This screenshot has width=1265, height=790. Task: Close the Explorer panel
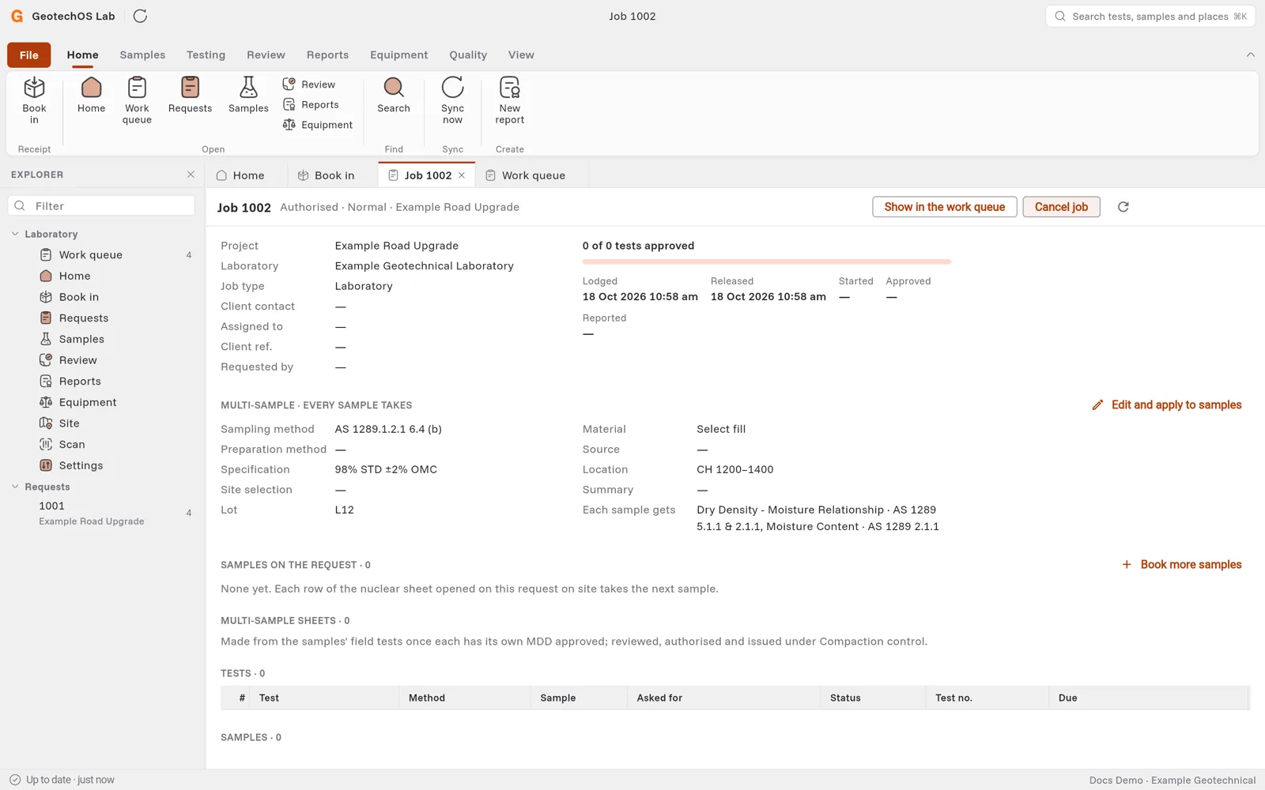pos(191,175)
